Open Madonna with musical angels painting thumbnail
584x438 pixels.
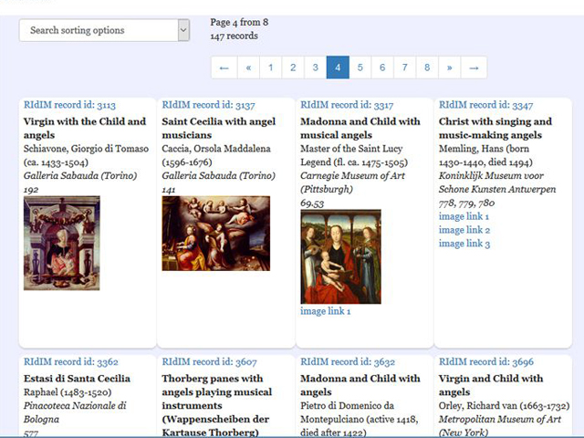tap(340, 256)
